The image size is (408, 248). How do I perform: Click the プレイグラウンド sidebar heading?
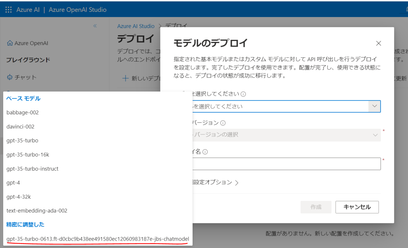[28, 60]
